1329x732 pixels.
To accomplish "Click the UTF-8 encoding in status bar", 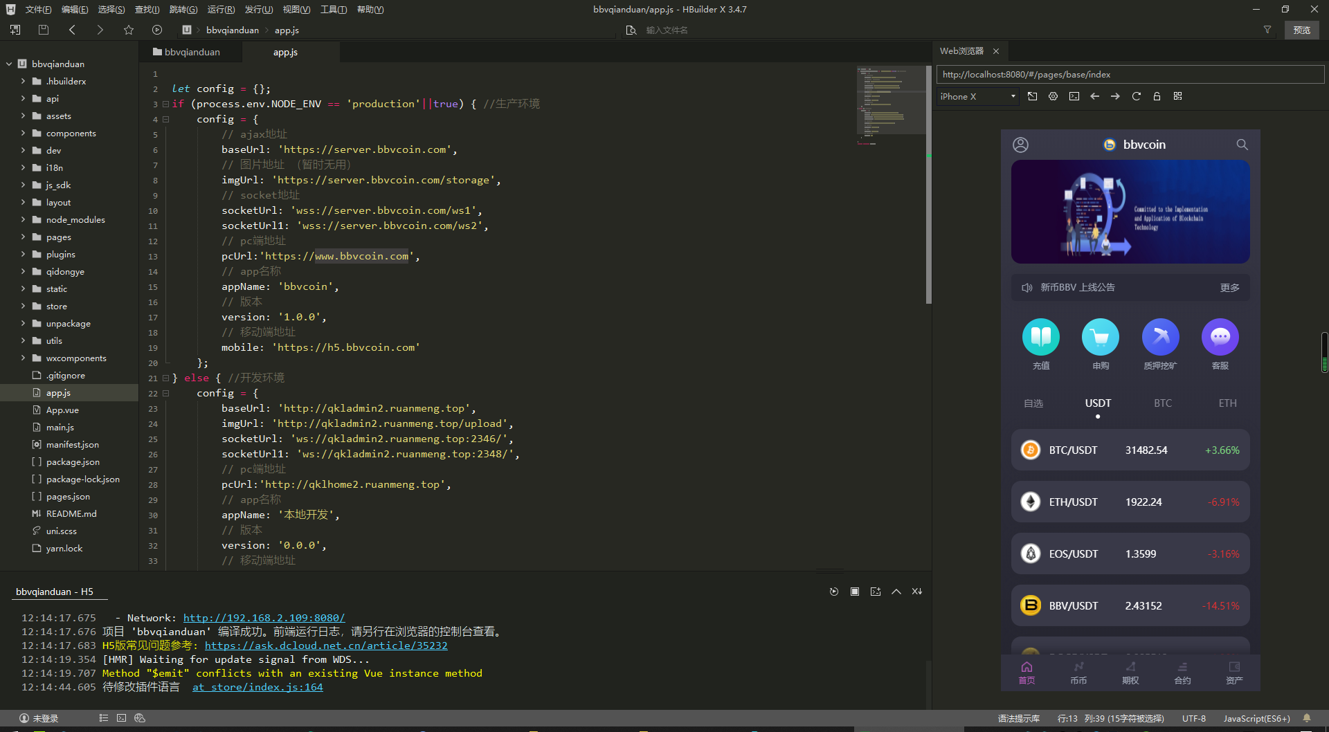I will tap(1194, 718).
